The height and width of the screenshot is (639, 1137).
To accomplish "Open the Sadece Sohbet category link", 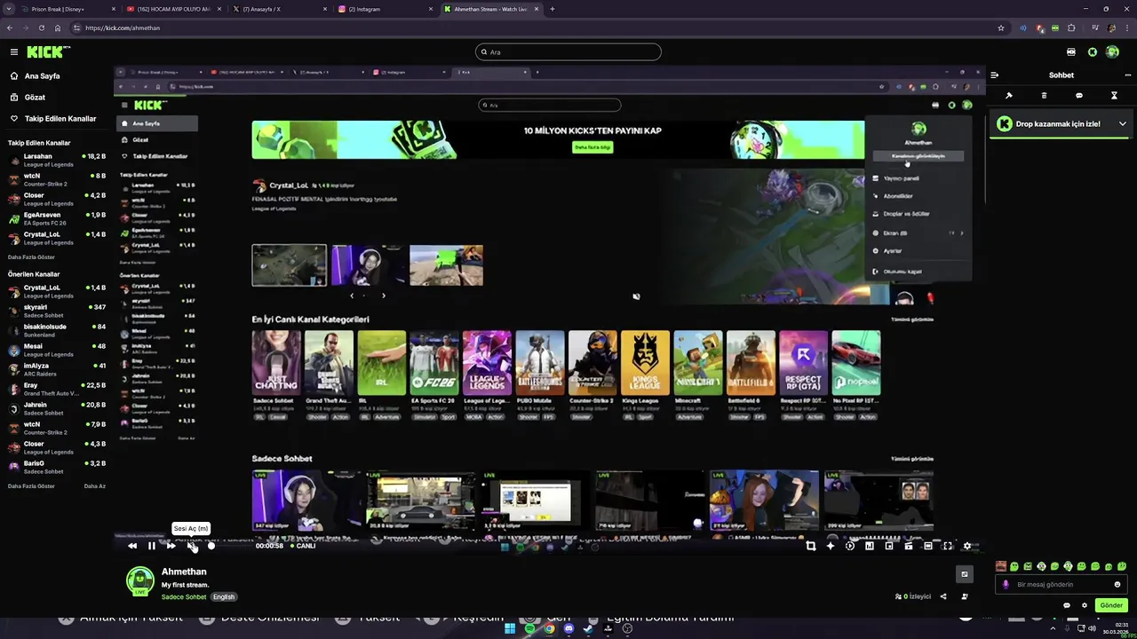I will tap(185, 597).
